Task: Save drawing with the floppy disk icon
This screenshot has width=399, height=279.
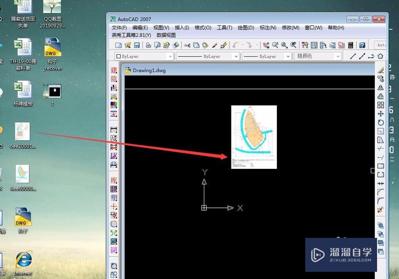Action: [137, 46]
